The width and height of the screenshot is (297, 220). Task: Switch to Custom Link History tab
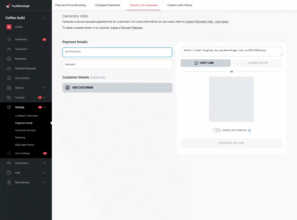180,5
